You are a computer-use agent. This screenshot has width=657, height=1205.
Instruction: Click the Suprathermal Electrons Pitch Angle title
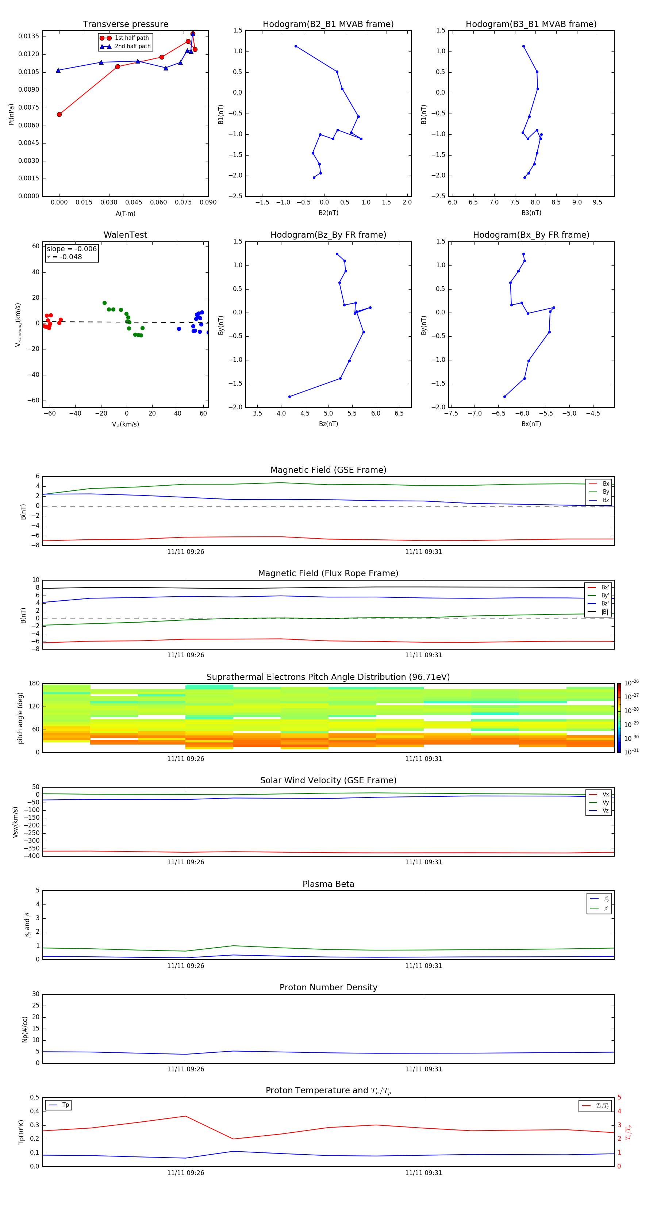click(328, 677)
